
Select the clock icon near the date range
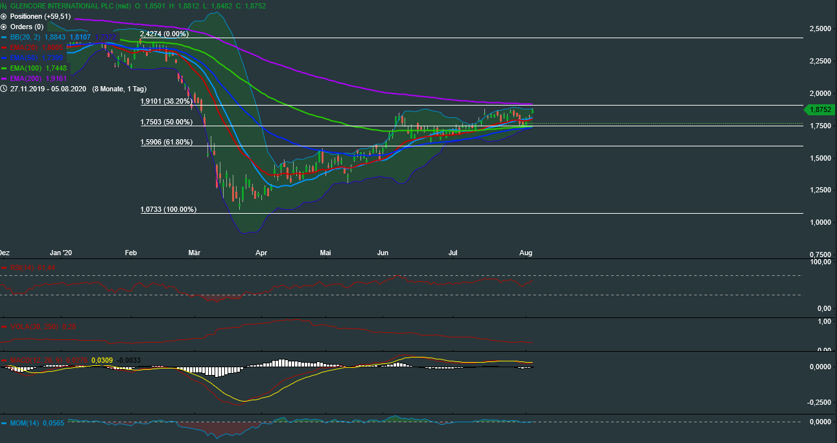point(4,89)
